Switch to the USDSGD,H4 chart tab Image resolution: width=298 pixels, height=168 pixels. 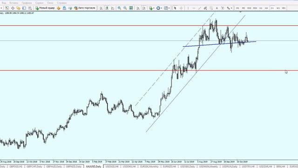112,167
